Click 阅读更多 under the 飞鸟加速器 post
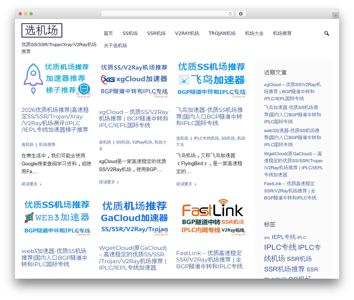The width and height of the screenshot is (354, 300). (186, 184)
